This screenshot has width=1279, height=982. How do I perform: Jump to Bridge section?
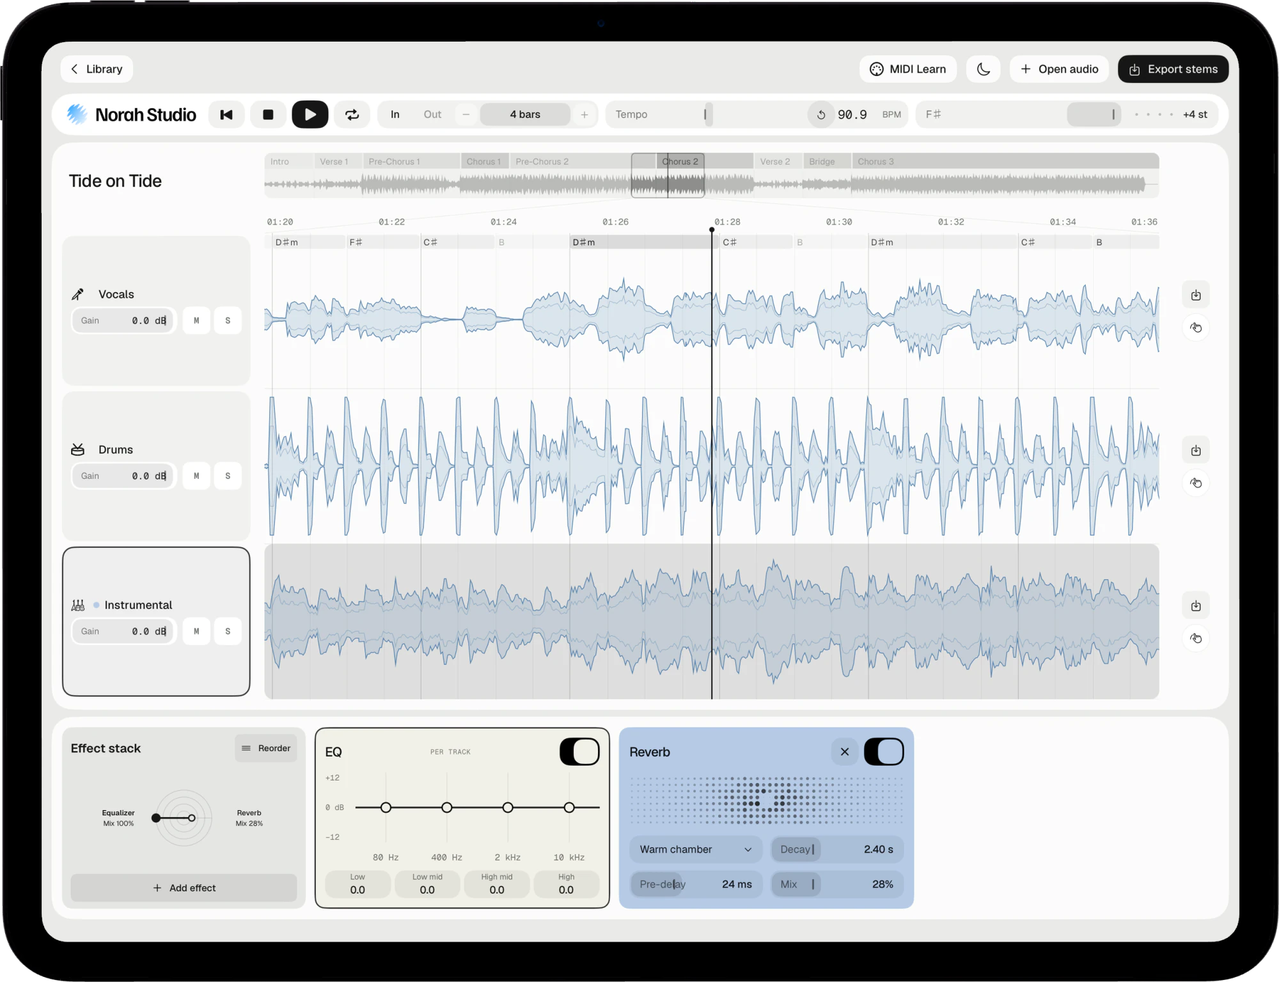coord(828,161)
